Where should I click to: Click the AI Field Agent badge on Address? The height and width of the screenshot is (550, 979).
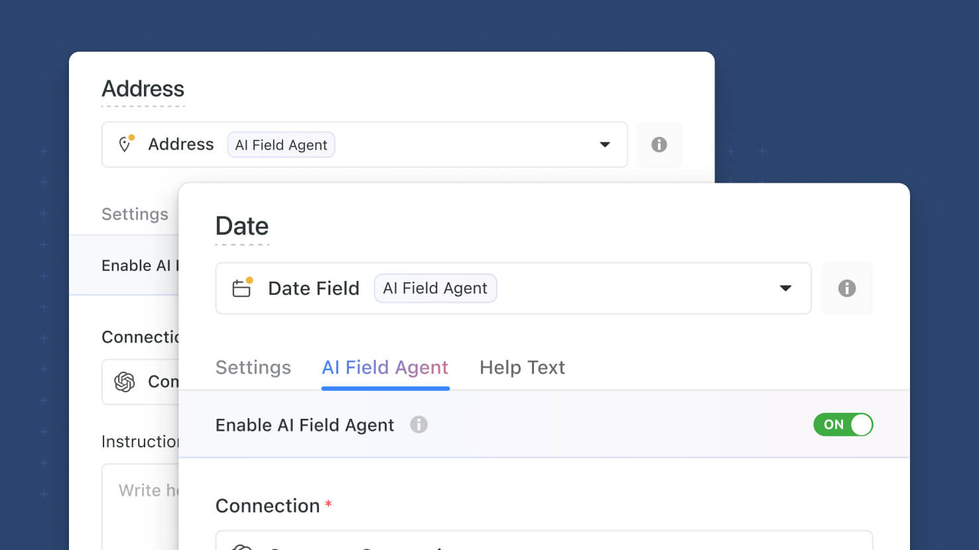[x=281, y=144]
